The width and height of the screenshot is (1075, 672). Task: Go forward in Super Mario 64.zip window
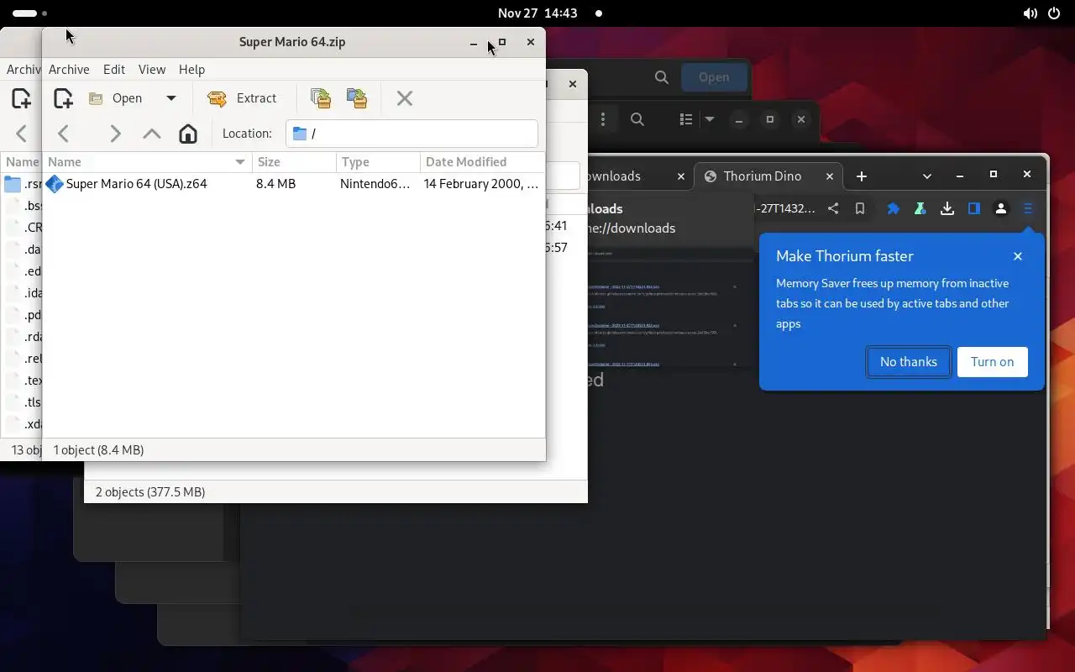coord(115,134)
